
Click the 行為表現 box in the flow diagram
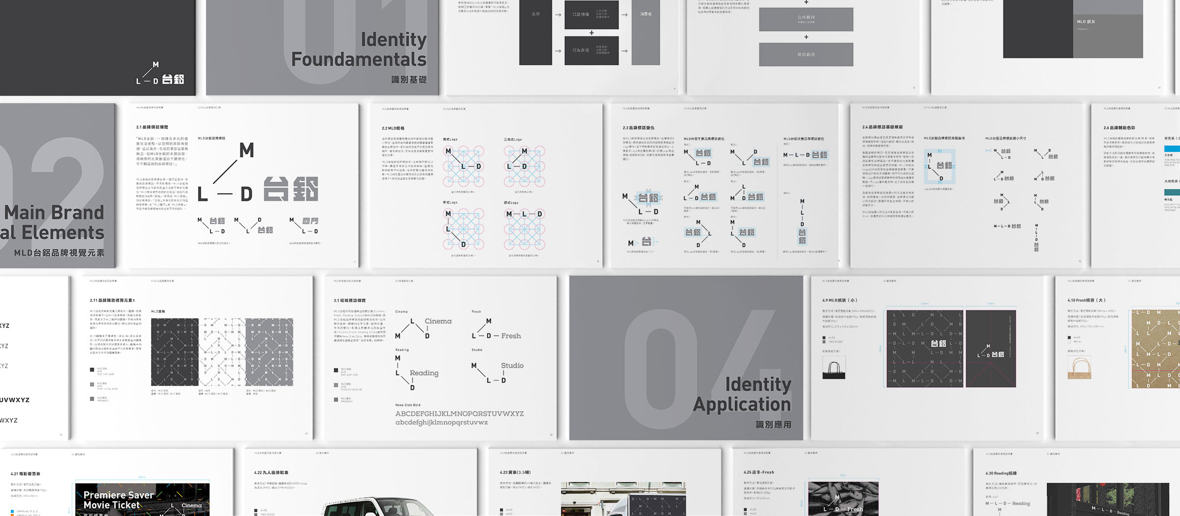tap(591, 51)
